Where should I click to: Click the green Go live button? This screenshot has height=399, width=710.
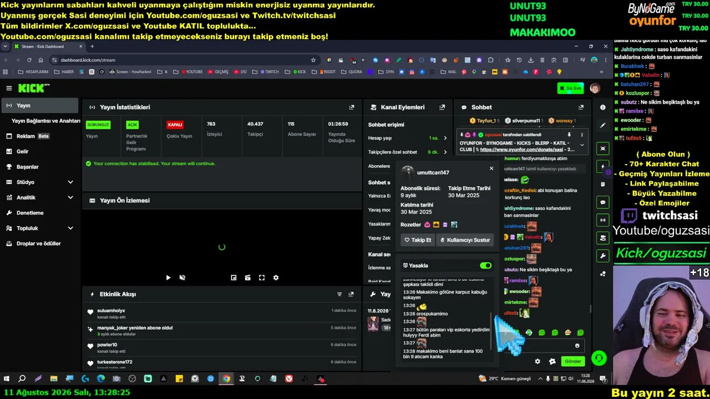pos(570,88)
